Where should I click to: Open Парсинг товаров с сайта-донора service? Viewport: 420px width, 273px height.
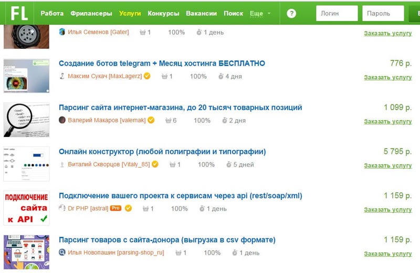tap(167, 240)
